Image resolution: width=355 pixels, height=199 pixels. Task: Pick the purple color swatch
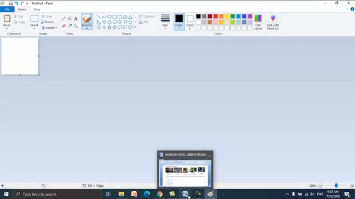pyautogui.click(x=250, y=16)
